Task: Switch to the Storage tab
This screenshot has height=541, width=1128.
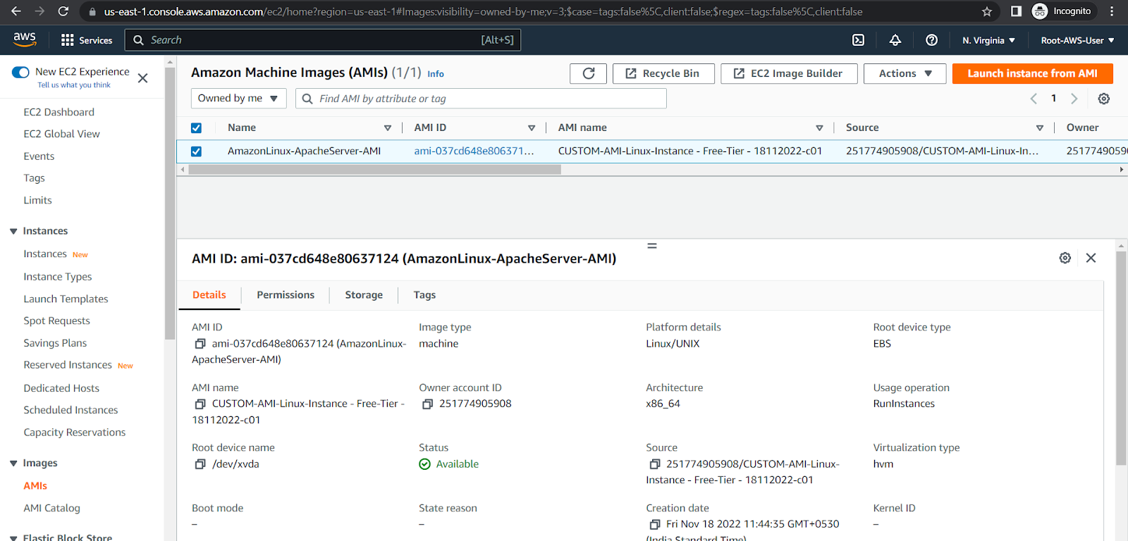Action: coord(364,295)
